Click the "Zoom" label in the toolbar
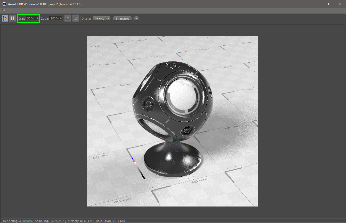Viewport: 346px width, 223px height. pyautogui.click(x=45, y=19)
